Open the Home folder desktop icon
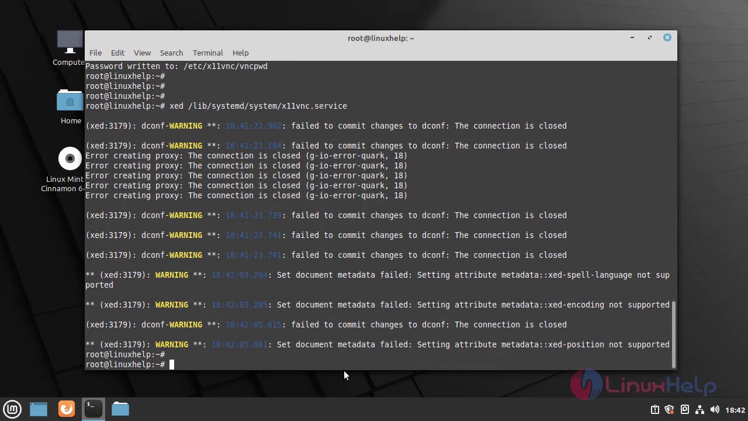This screenshot has width=748, height=421. (70, 107)
